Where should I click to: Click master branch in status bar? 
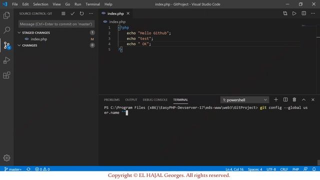(13, 169)
